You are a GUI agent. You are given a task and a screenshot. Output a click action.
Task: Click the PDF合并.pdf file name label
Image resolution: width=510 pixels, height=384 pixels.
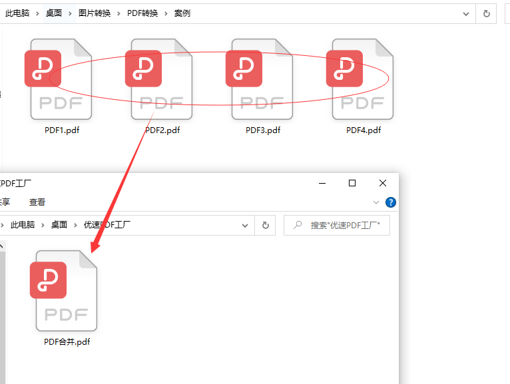tap(67, 342)
